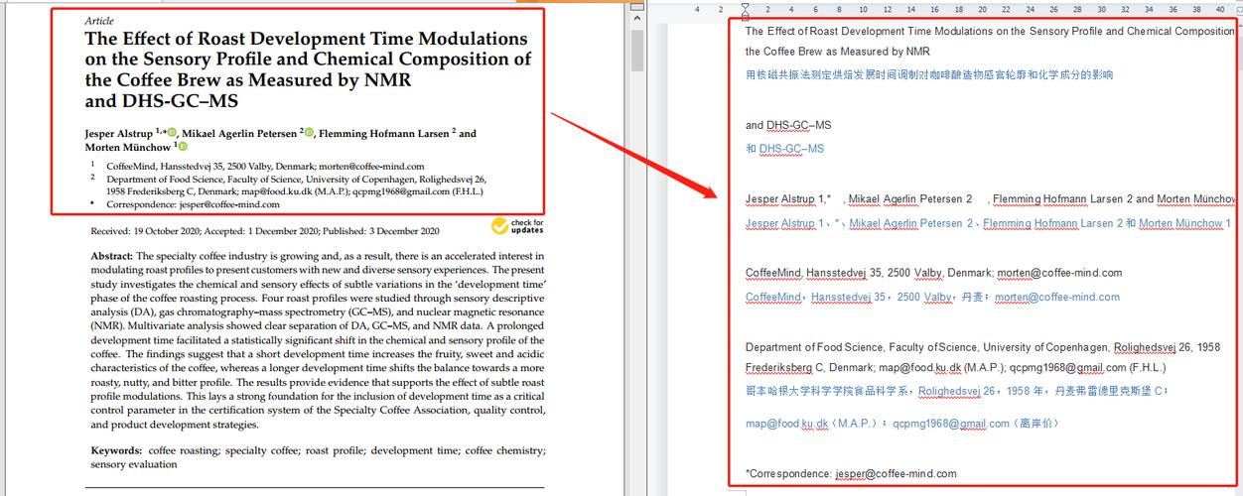Click ORCID icon next to Morten Münchow

(x=182, y=147)
